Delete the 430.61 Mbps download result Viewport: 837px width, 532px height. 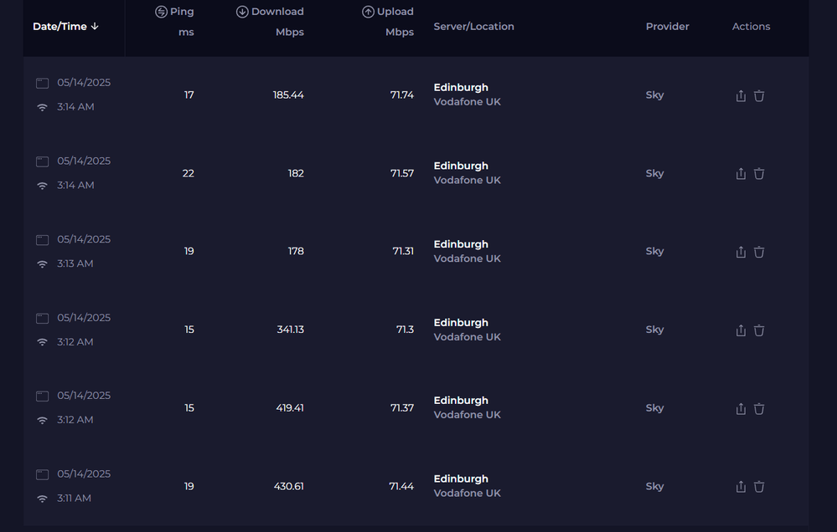pos(759,487)
